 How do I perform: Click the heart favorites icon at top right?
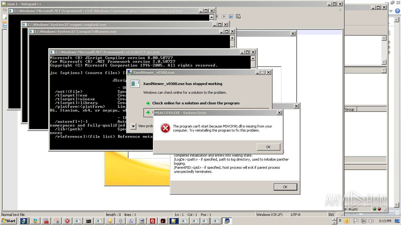(391, 11)
